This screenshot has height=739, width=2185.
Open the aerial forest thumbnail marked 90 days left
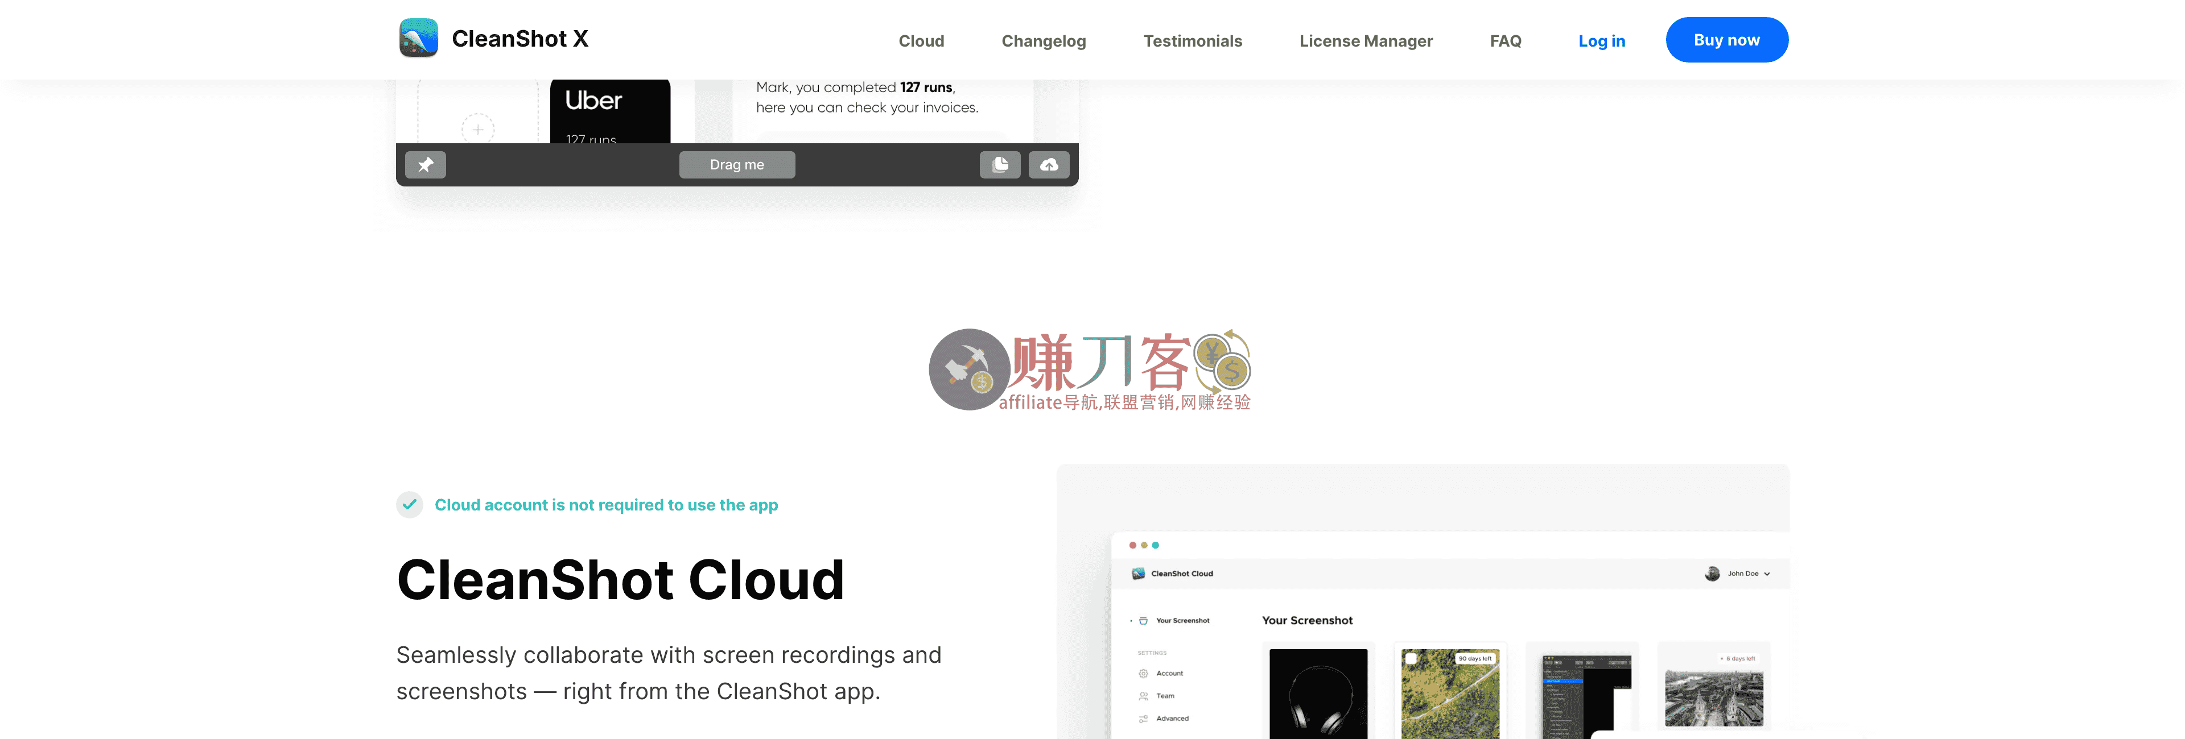1450,693
